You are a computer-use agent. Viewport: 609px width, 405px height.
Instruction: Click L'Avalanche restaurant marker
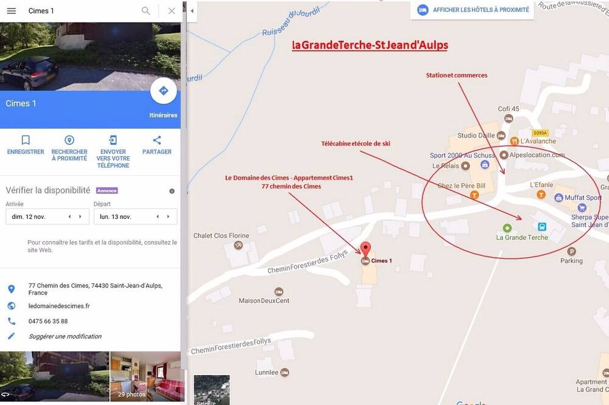point(514,141)
